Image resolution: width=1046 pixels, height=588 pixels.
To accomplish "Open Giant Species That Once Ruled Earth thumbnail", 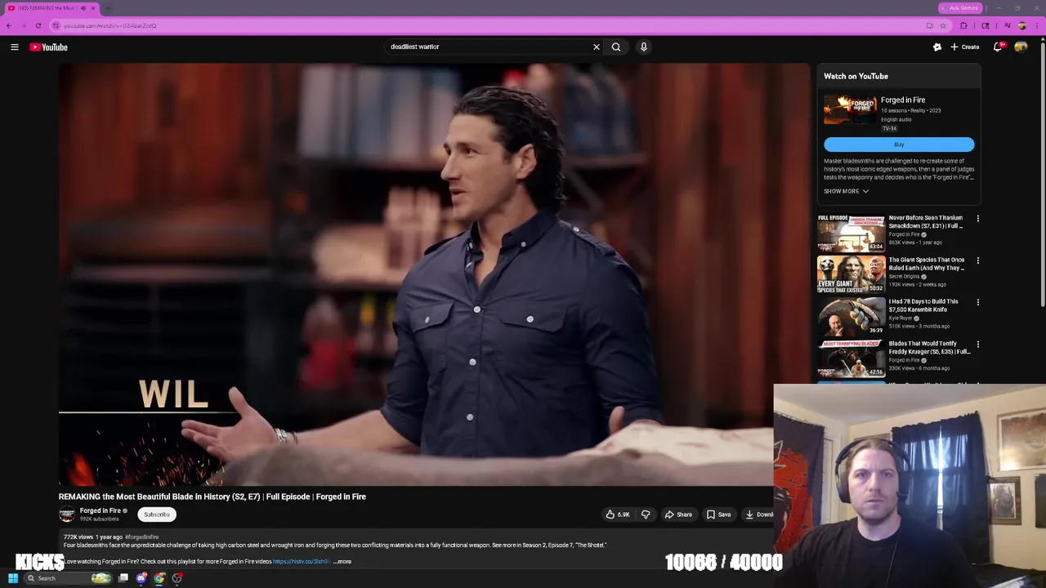I will (x=851, y=274).
